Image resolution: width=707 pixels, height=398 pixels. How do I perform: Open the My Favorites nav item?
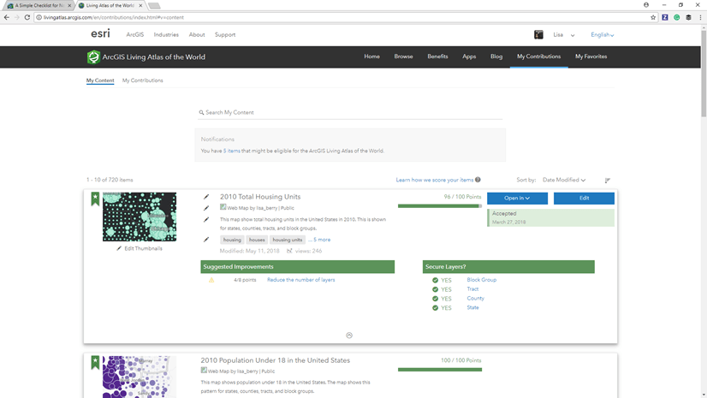(591, 56)
